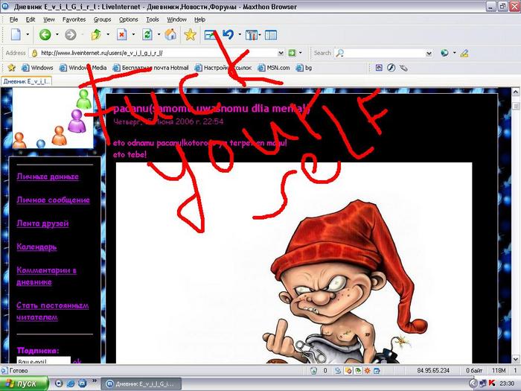
Task: Expand the Search box dropdown arrow
Action: pos(429,53)
